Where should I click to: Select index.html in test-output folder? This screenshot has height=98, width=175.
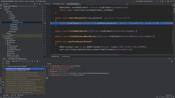11,53
